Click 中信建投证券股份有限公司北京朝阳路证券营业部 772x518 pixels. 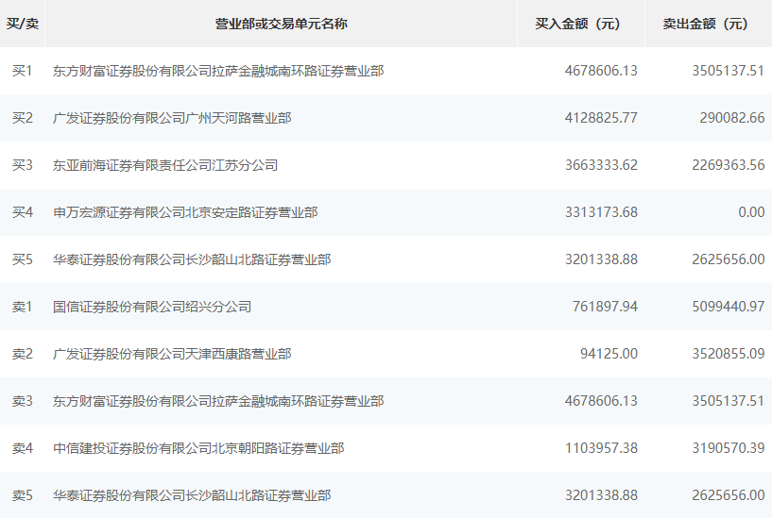click(x=198, y=448)
